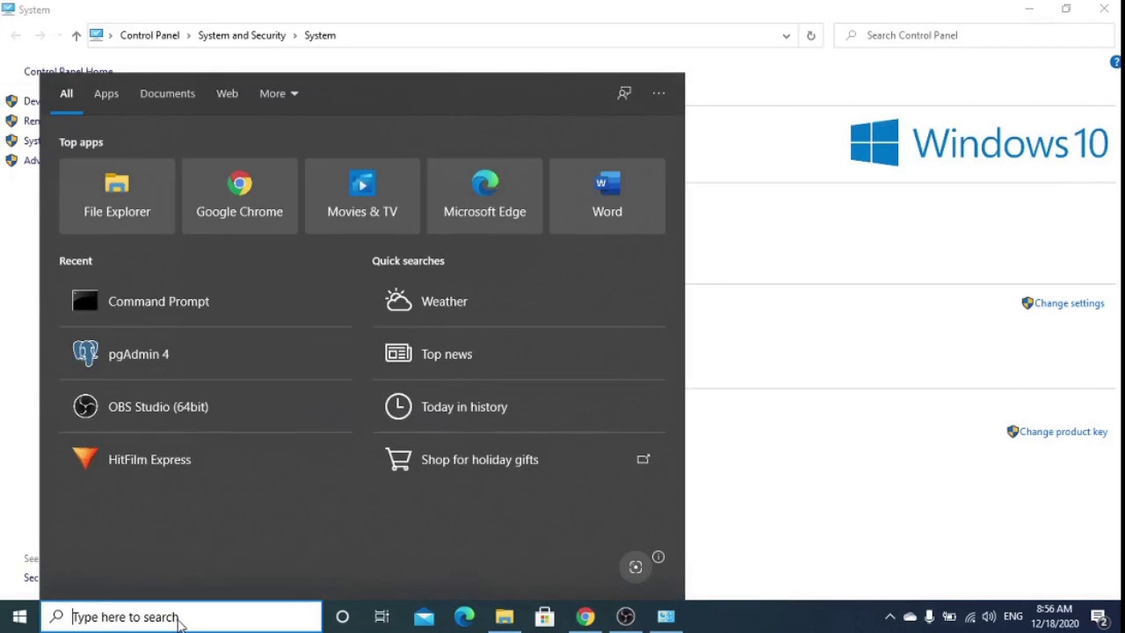Viewport: 1125px width, 633px height.
Task: Open Microsoft Store on taskbar
Action: tap(545, 617)
